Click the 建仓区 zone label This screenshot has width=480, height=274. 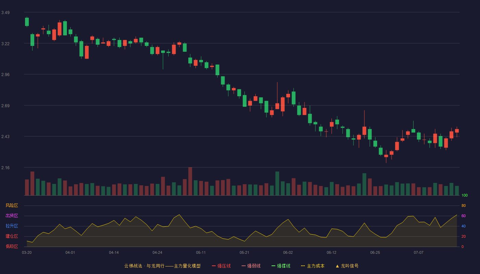click(x=12, y=236)
